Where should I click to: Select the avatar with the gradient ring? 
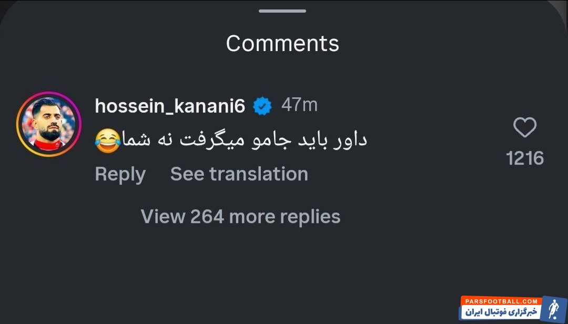[x=49, y=124]
